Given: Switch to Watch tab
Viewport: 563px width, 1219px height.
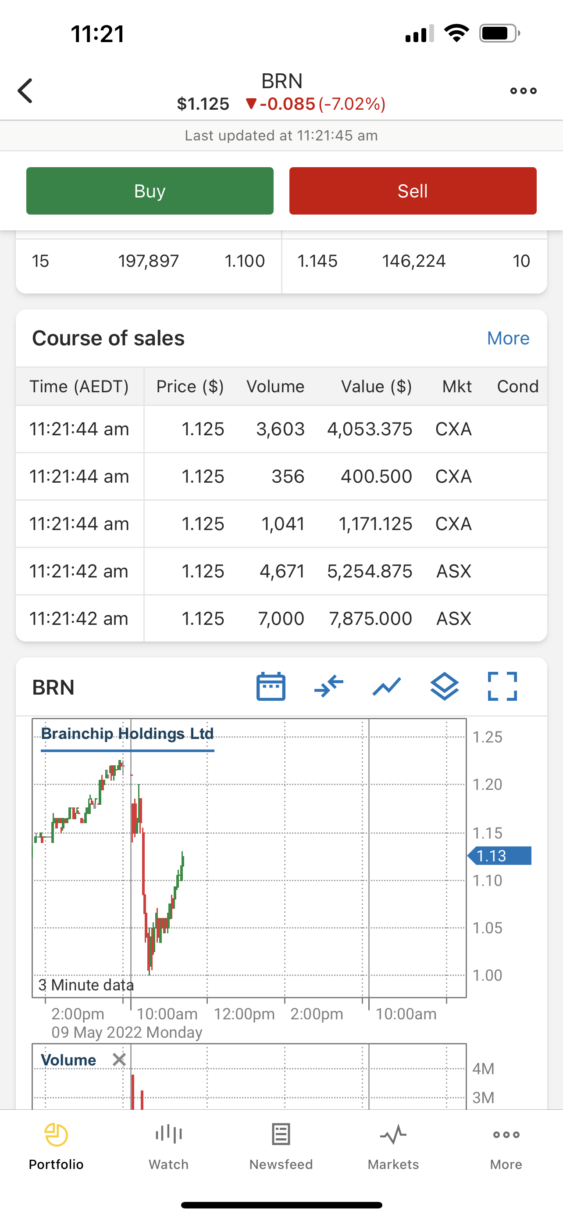Looking at the screenshot, I should pos(169,1147).
